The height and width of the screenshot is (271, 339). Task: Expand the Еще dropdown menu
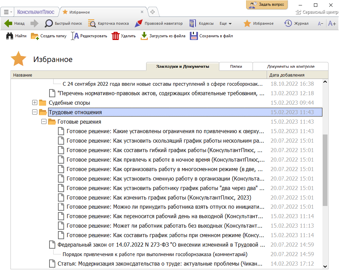click(x=225, y=23)
